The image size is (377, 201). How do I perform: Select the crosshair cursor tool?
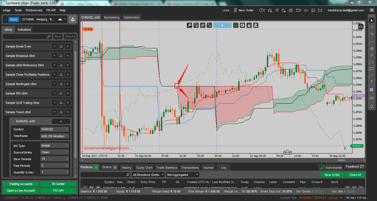pyautogui.click(x=371, y=27)
